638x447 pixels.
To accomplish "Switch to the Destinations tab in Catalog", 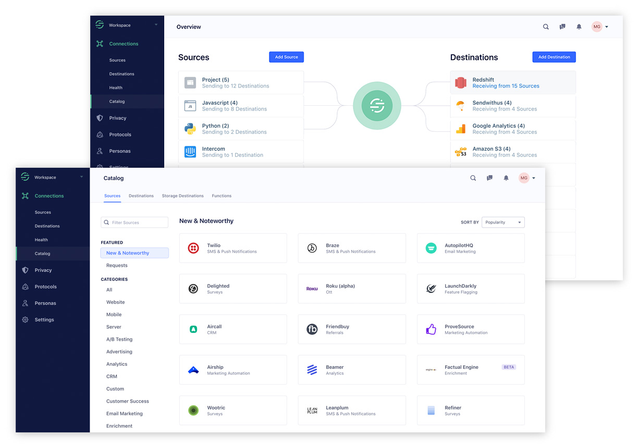I will pos(141,196).
